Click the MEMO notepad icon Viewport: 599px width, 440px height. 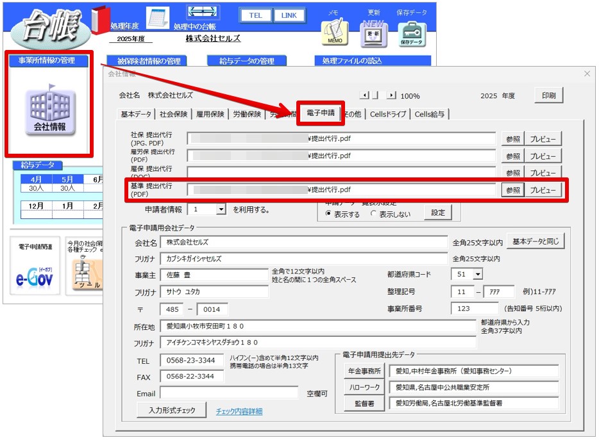[x=335, y=33]
